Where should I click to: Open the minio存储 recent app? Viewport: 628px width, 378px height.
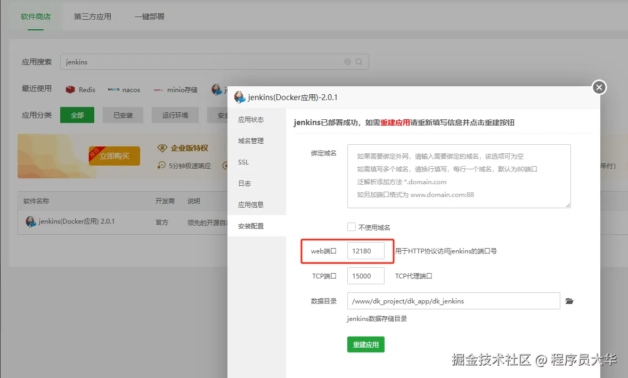tap(175, 89)
